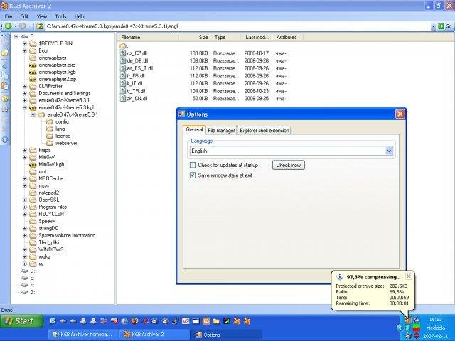Click the ZA tray icon in system tray
The height and width of the screenshot is (341, 455).
[x=417, y=320]
